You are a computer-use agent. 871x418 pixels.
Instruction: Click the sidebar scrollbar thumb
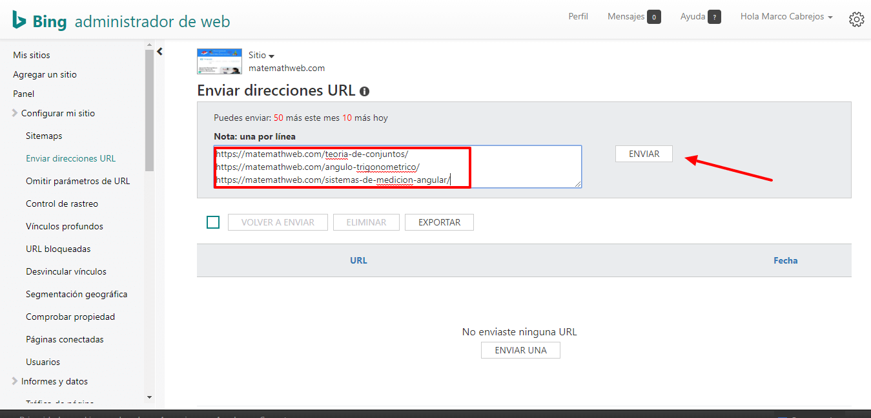150,110
